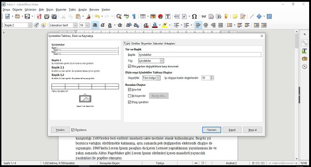Select the Insert line tool
Screen dimensions: 311x167
252,16
